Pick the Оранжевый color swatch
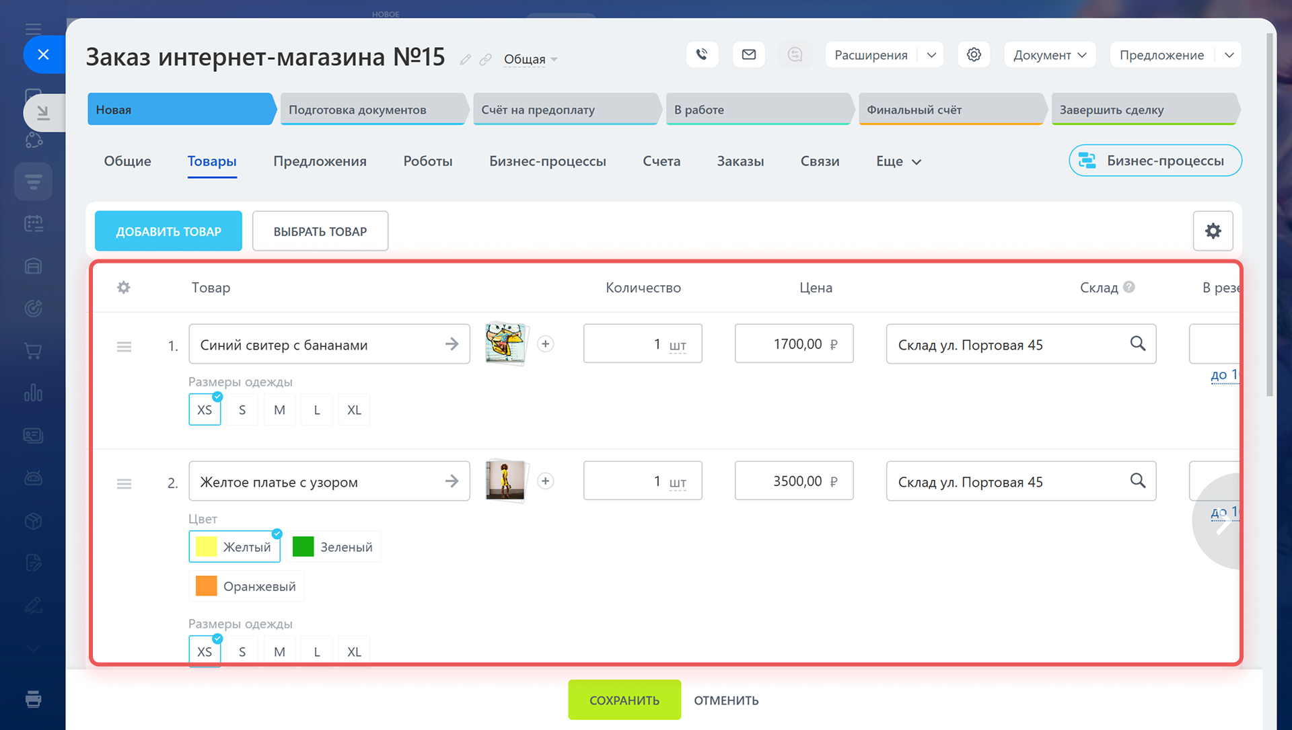This screenshot has height=730, width=1292. click(x=246, y=586)
